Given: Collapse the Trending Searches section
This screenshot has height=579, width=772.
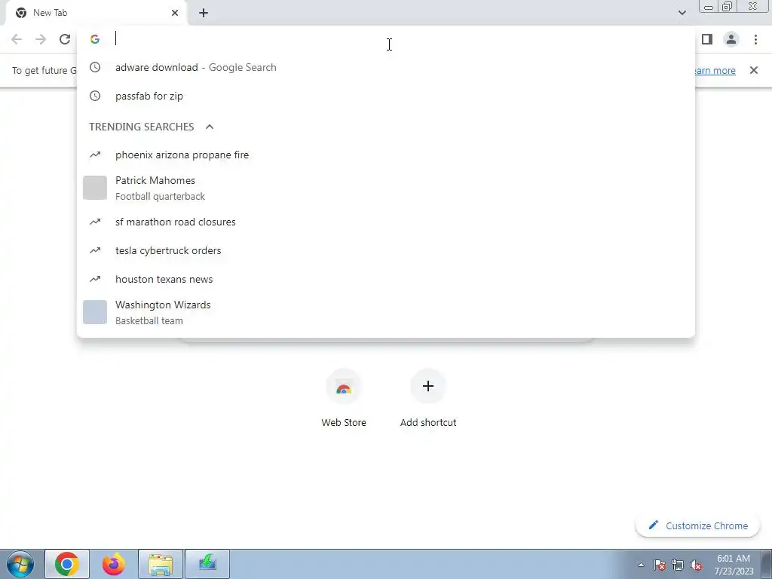Looking at the screenshot, I should [x=210, y=127].
